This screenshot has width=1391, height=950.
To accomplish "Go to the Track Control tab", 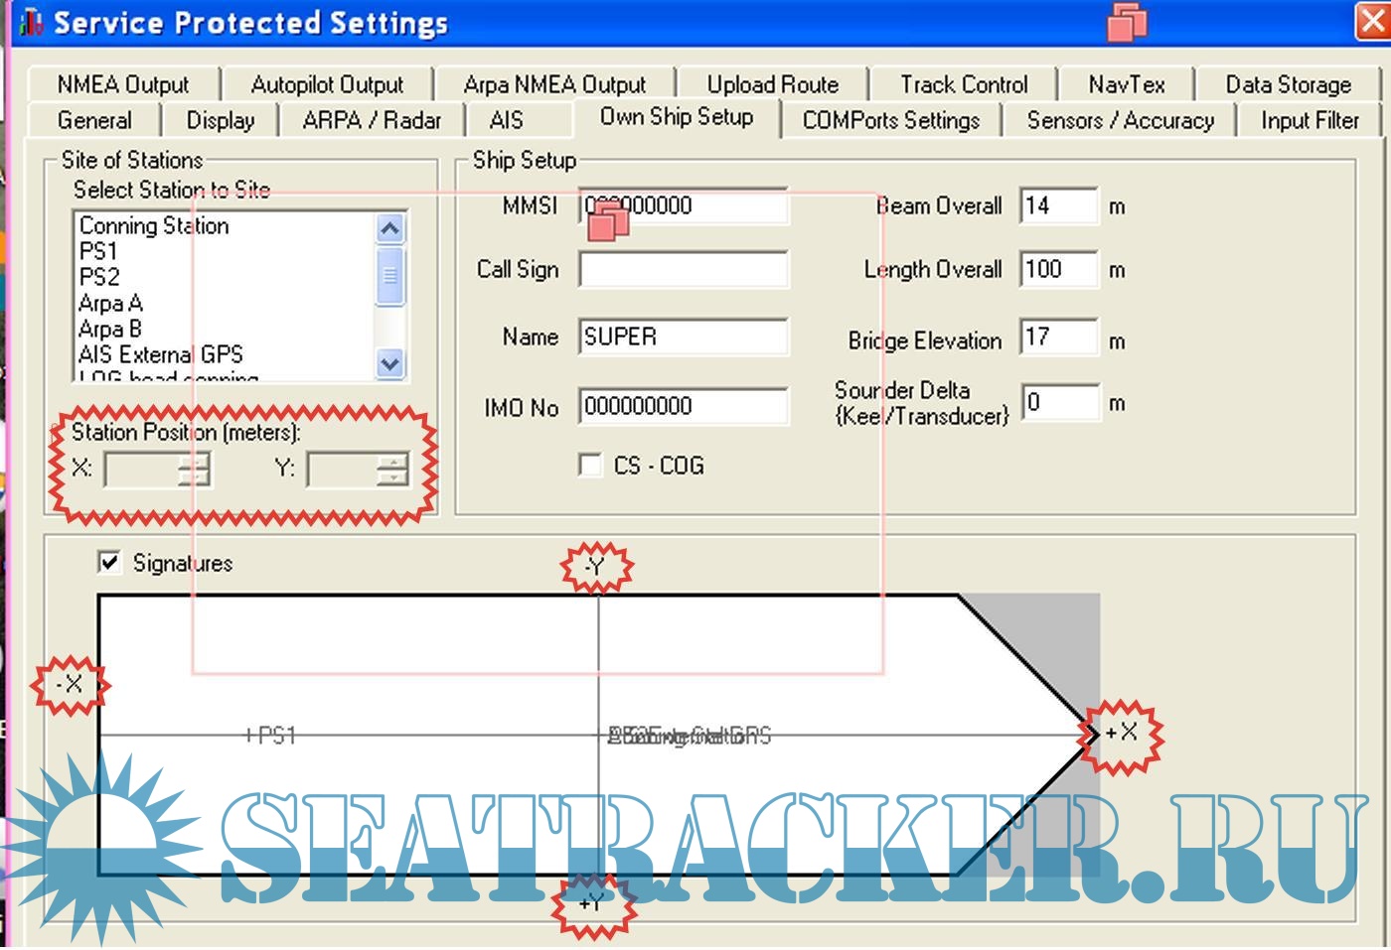I will click(963, 84).
